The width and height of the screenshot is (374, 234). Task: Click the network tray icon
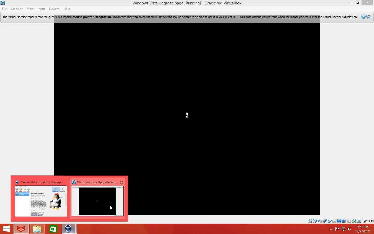(344, 229)
